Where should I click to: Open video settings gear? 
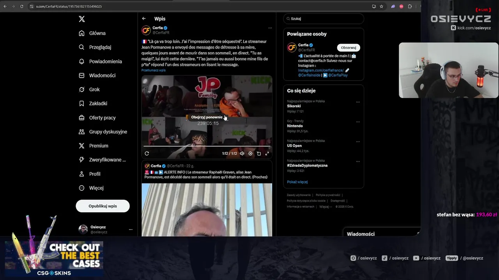pos(250,154)
